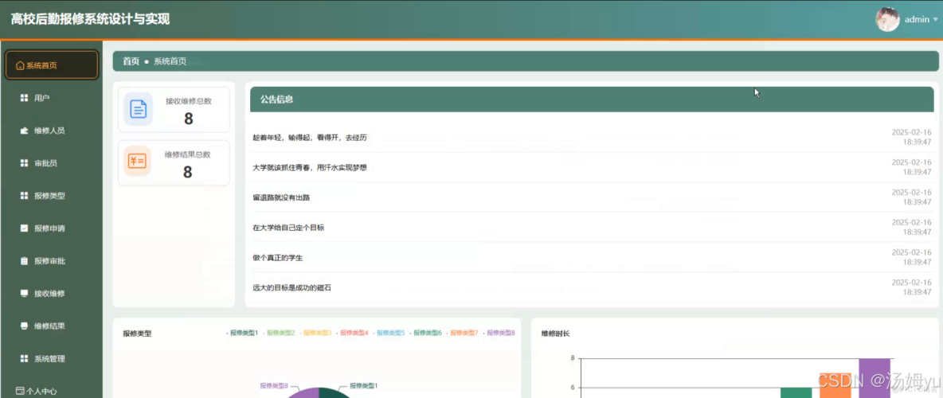This screenshot has width=943, height=398.
Task: Toggle legend item 报修类型4
Action: (352, 333)
